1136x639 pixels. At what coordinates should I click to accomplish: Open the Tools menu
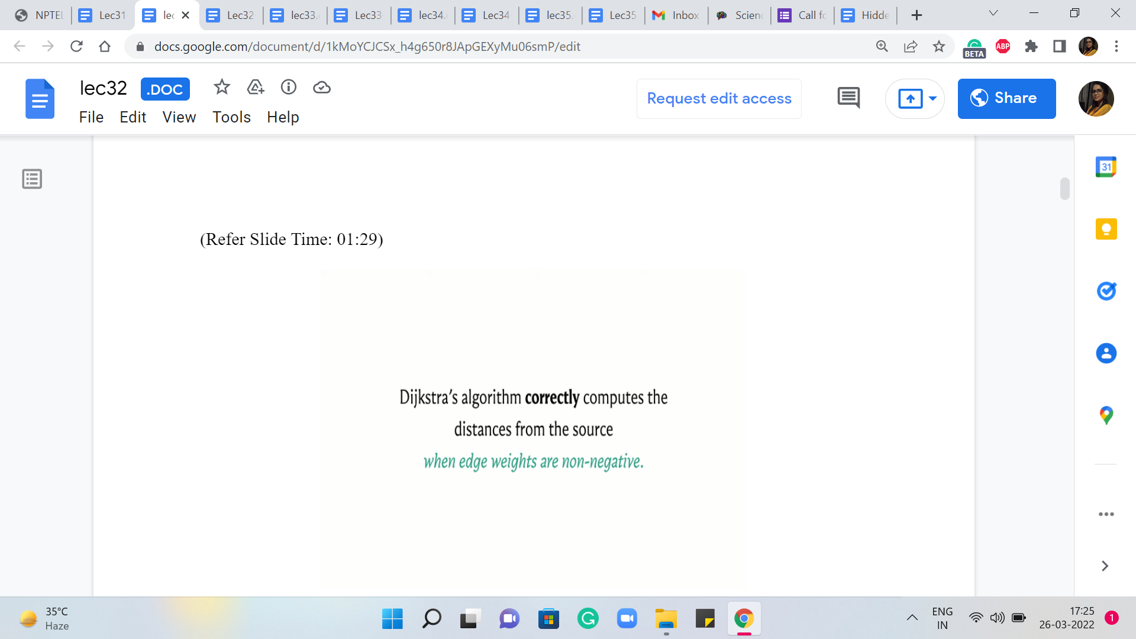(x=231, y=117)
